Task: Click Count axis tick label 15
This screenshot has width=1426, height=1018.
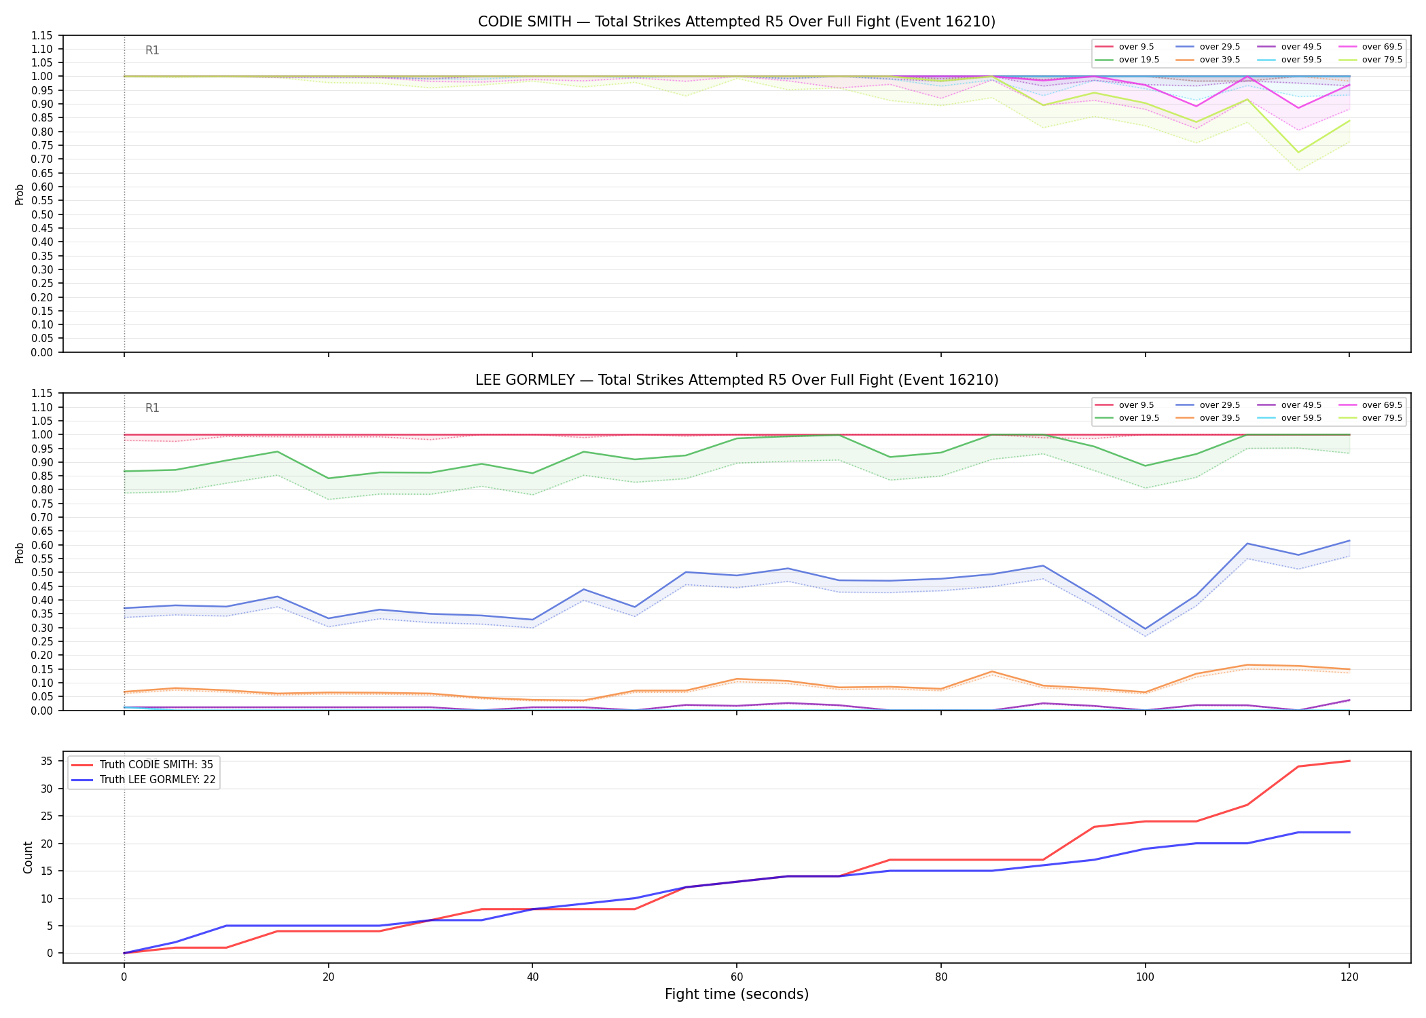Action: (x=48, y=871)
